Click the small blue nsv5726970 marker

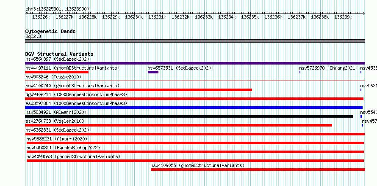300,72
